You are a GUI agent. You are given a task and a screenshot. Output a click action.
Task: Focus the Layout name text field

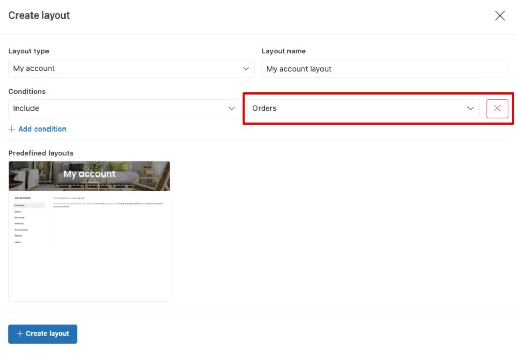click(x=384, y=69)
